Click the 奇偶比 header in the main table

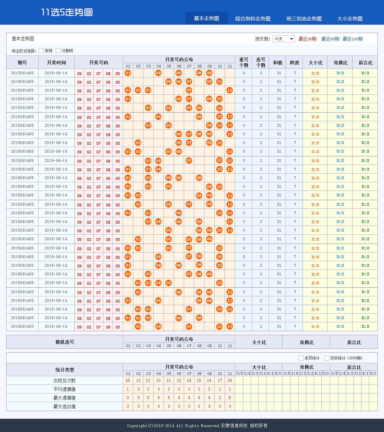click(x=341, y=62)
